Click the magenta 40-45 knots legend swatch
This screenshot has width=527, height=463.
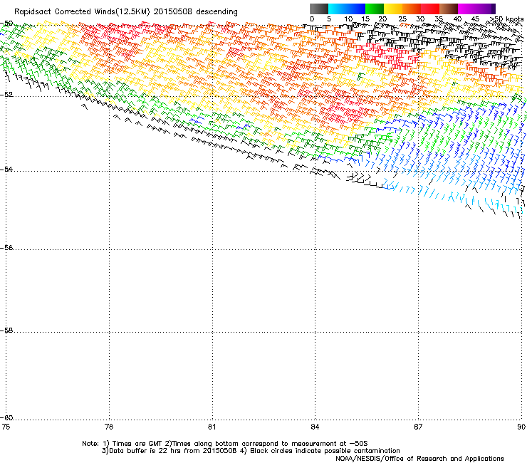[x=467, y=9]
